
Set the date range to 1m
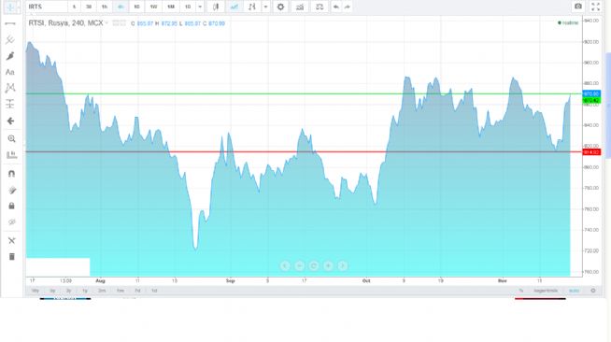(x=120, y=291)
